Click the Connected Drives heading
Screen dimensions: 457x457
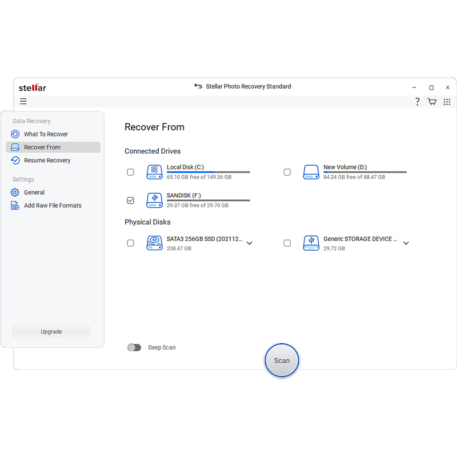153,151
